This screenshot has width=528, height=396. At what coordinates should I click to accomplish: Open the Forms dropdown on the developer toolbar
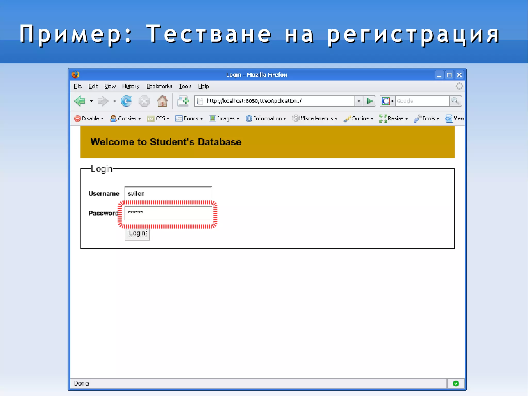click(189, 118)
